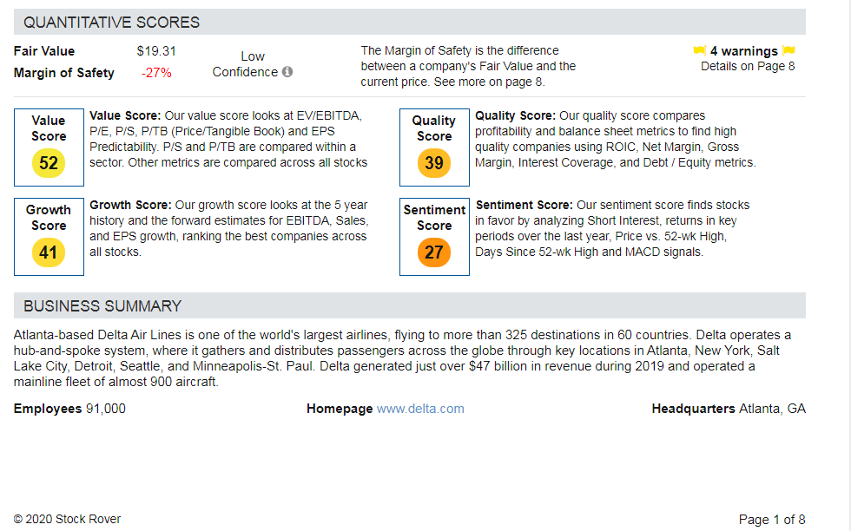Click the Value Score box title
851x531 pixels.
pos(49,128)
